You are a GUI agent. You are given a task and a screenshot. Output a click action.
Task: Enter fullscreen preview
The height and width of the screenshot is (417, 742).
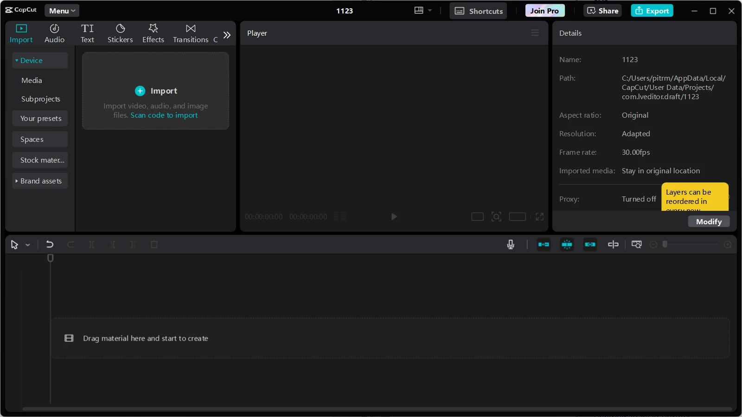(539, 216)
